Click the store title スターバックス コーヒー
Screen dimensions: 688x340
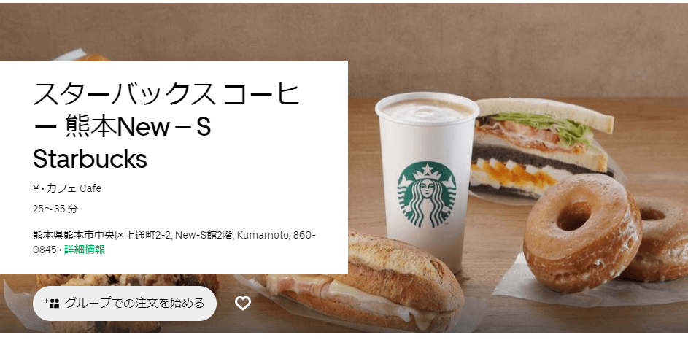(x=166, y=94)
